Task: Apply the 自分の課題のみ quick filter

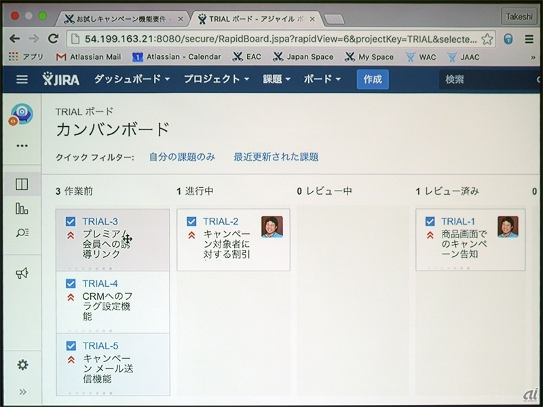Action: coord(182,157)
